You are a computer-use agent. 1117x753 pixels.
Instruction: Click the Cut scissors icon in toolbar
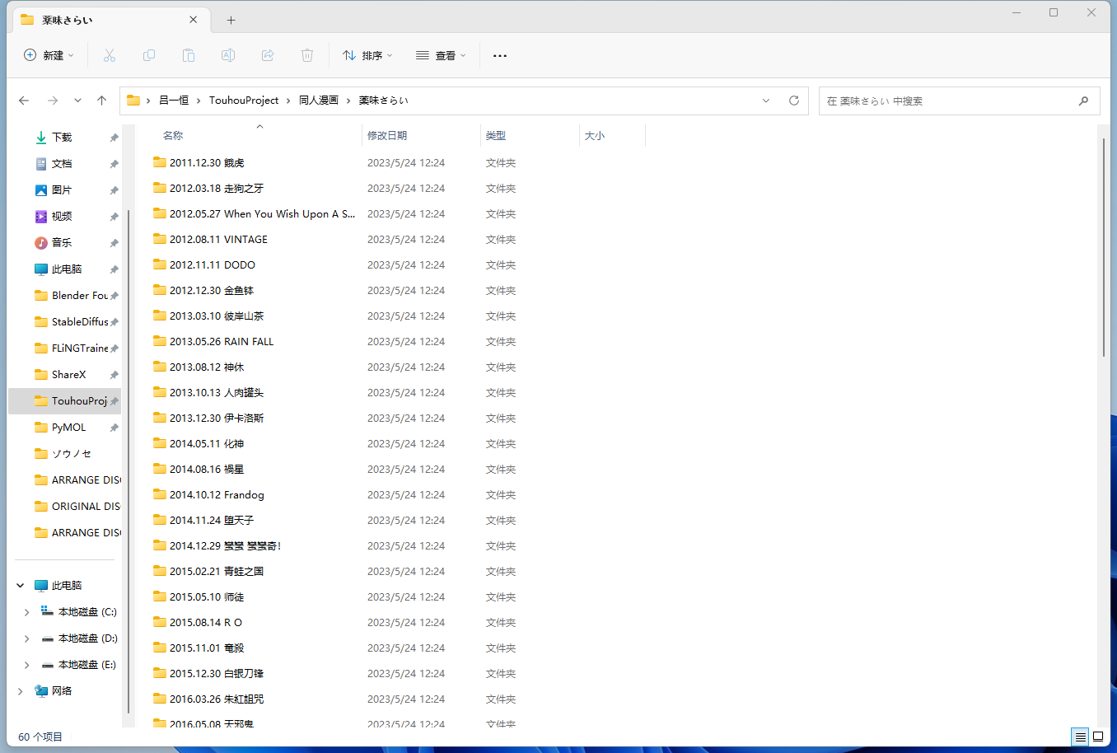click(x=110, y=55)
